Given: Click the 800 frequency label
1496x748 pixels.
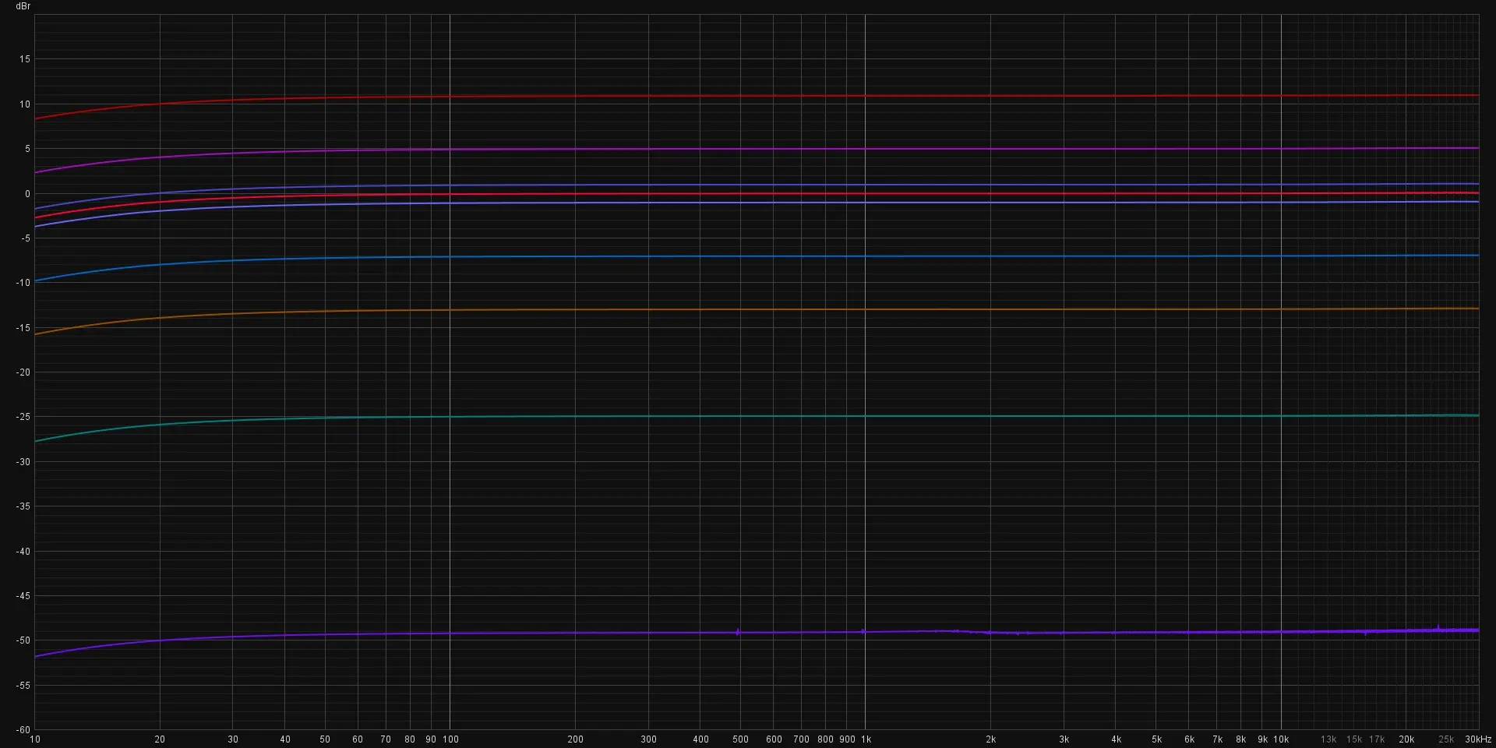Looking at the screenshot, I should tap(825, 739).
